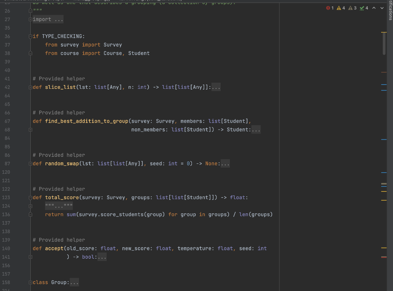Click the non_members parameter on line 68
Screen dimensions: 393x291
[x=148, y=130]
